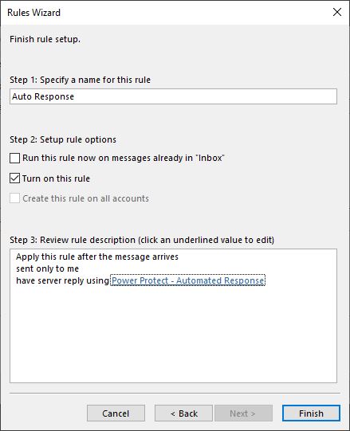Select the 'Apply this rule after the message arrives' line

click(97, 257)
